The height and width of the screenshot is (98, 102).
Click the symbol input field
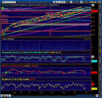point(9,2)
